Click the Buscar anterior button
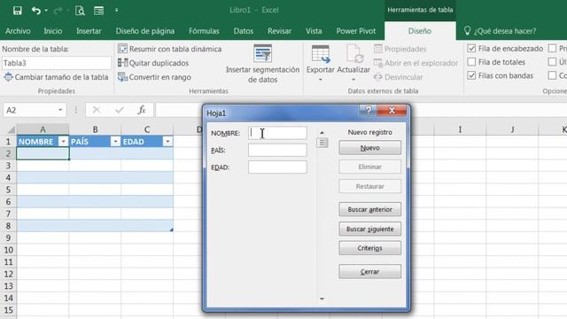567x319 pixels. point(370,209)
